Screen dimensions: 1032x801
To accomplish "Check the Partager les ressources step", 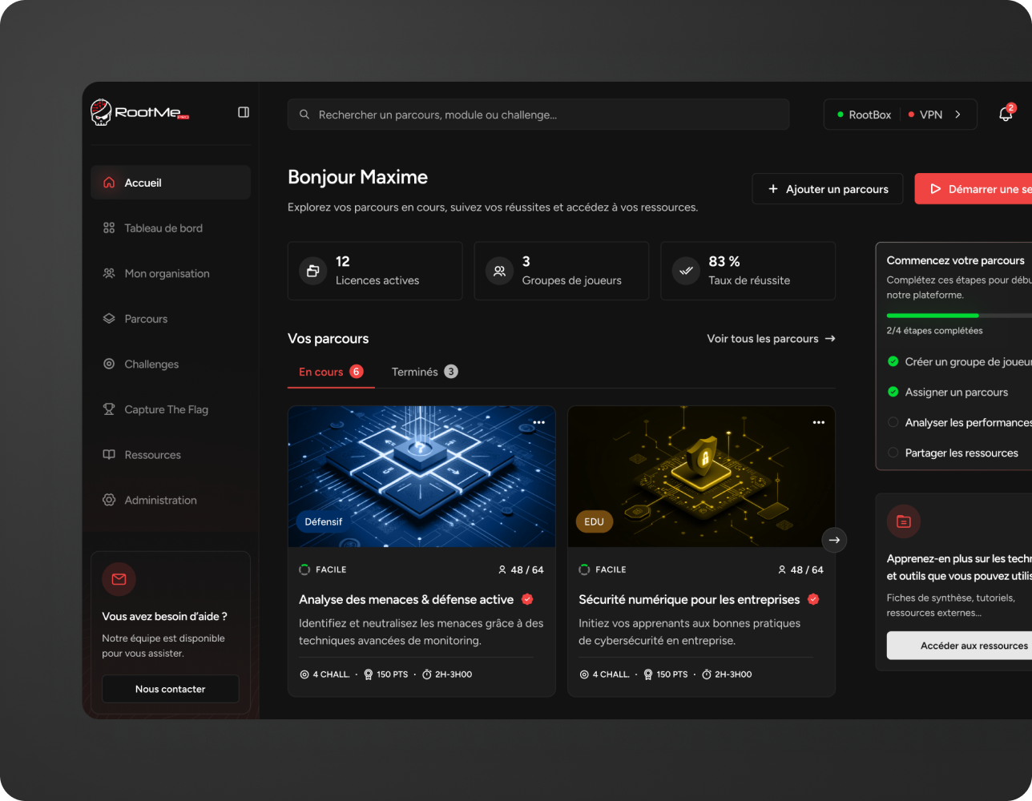I will (892, 453).
